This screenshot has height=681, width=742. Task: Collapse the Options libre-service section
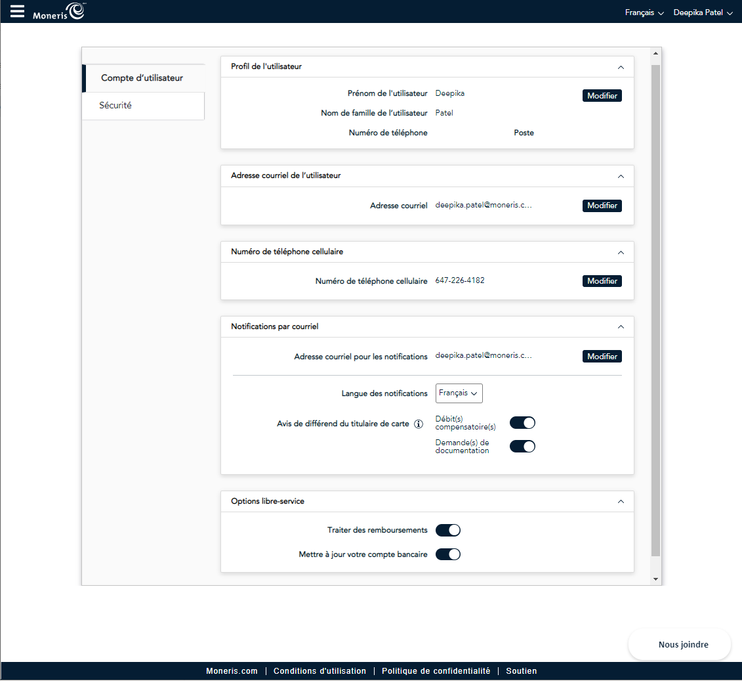[621, 501]
